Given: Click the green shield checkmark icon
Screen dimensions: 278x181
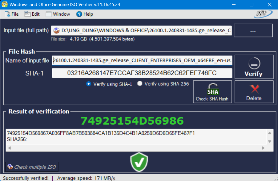Looking at the screenshot, I should click(x=139, y=162).
